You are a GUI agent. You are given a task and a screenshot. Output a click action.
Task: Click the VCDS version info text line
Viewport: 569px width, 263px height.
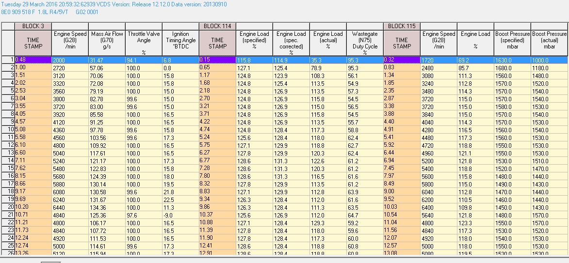coord(114,4)
